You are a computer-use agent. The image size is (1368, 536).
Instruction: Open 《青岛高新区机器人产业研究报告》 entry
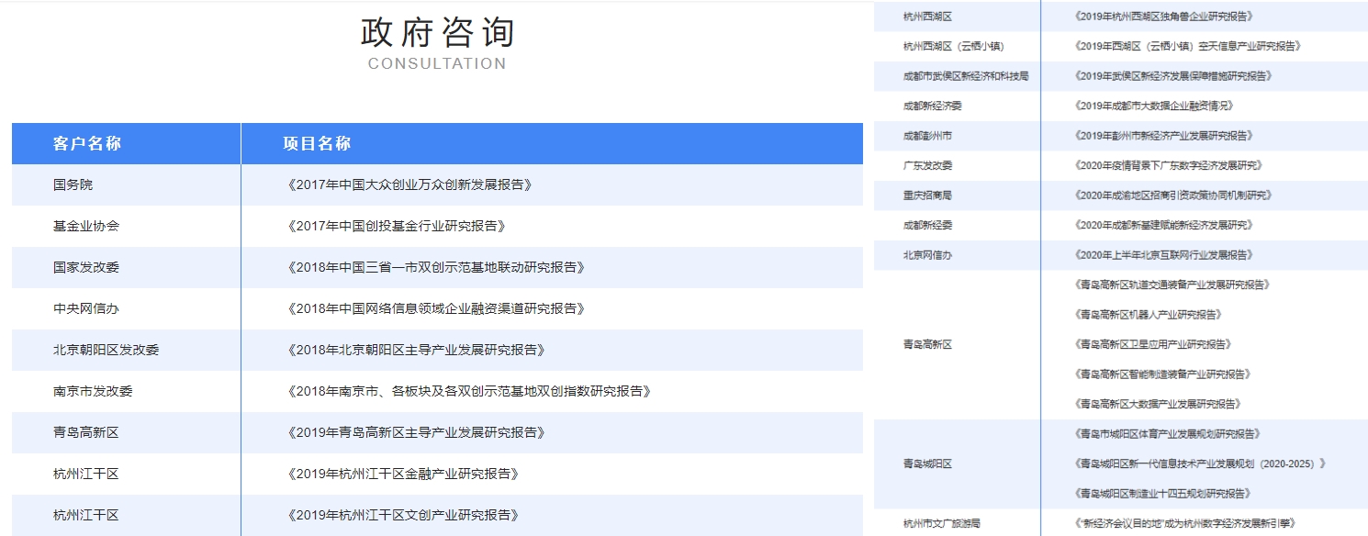pos(1149,315)
